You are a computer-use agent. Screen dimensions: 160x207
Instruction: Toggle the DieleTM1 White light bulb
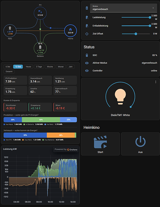tap(120, 97)
